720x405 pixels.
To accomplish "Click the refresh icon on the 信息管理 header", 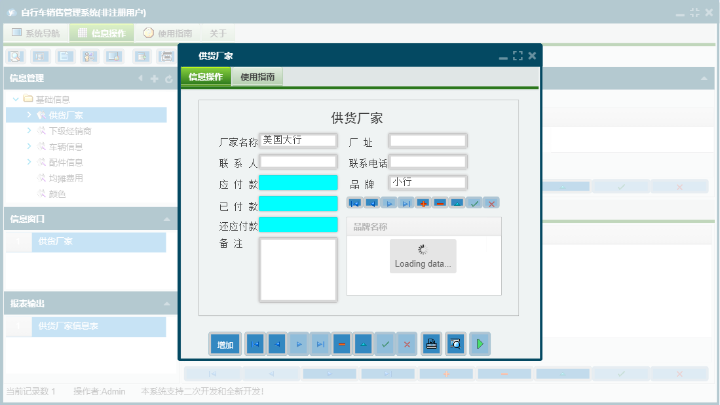I will pyautogui.click(x=170, y=79).
